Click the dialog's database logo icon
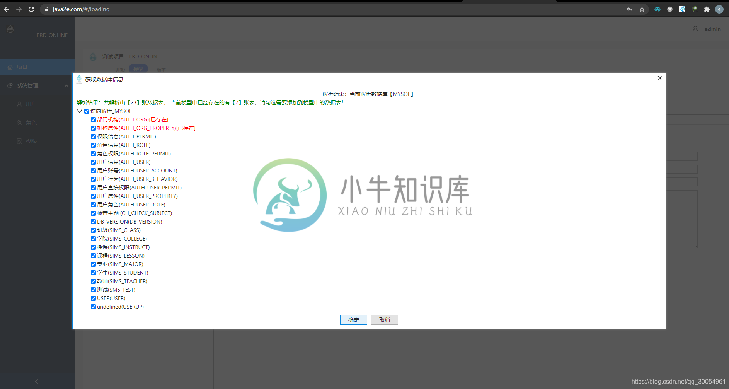 pos(79,79)
